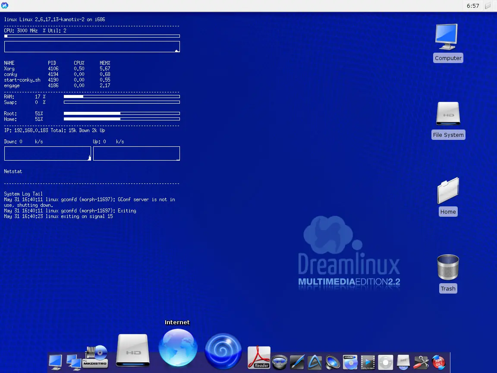Click the 6:57 clock in panel
497x373 pixels.
tap(473, 6)
